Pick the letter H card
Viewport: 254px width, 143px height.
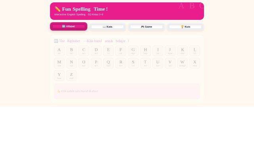pyautogui.click(x=145, y=51)
